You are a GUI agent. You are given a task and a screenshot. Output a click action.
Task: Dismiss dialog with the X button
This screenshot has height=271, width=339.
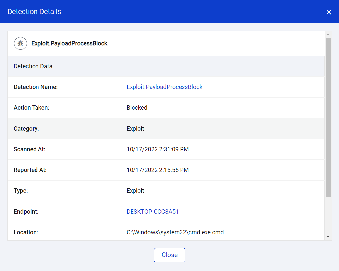[329, 12]
